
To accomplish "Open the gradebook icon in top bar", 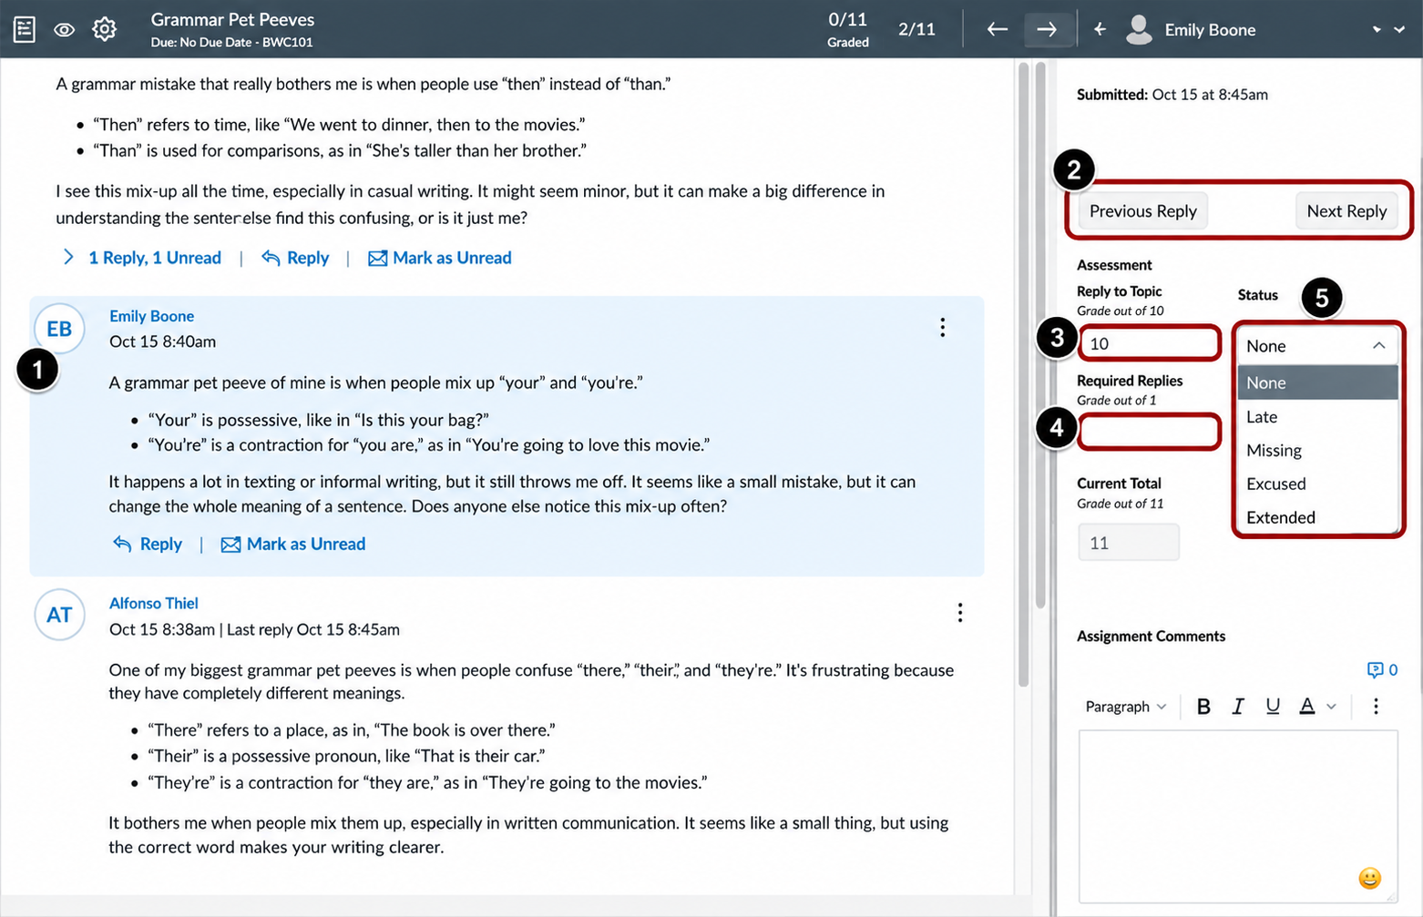I will click(x=25, y=29).
